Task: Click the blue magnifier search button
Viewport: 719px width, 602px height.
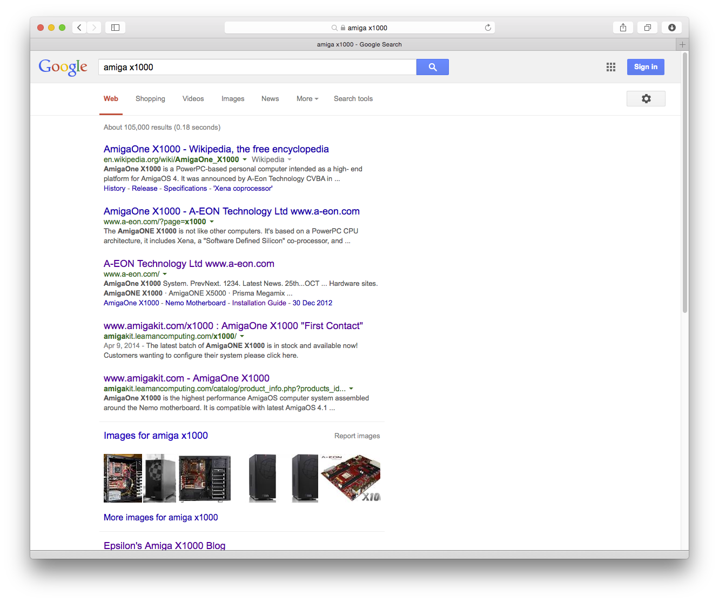Action: [x=433, y=67]
